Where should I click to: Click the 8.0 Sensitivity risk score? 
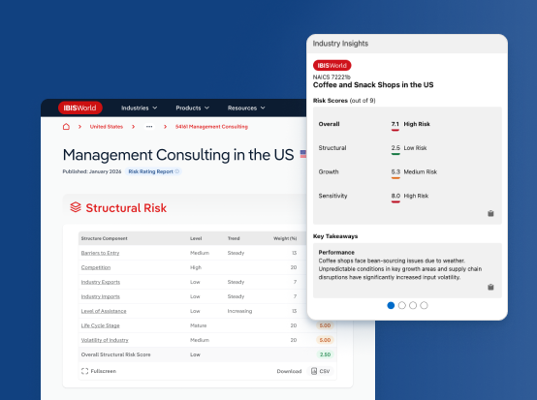pyautogui.click(x=395, y=196)
